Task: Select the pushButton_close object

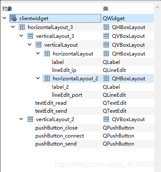Action: tap(56, 128)
